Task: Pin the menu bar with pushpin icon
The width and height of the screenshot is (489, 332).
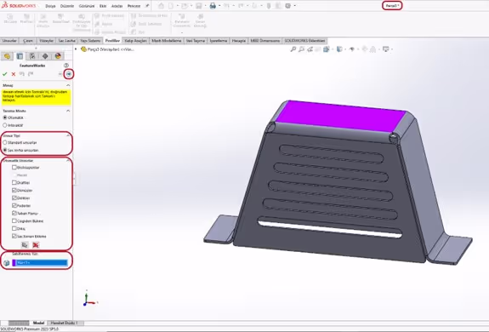Action: (x=147, y=6)
